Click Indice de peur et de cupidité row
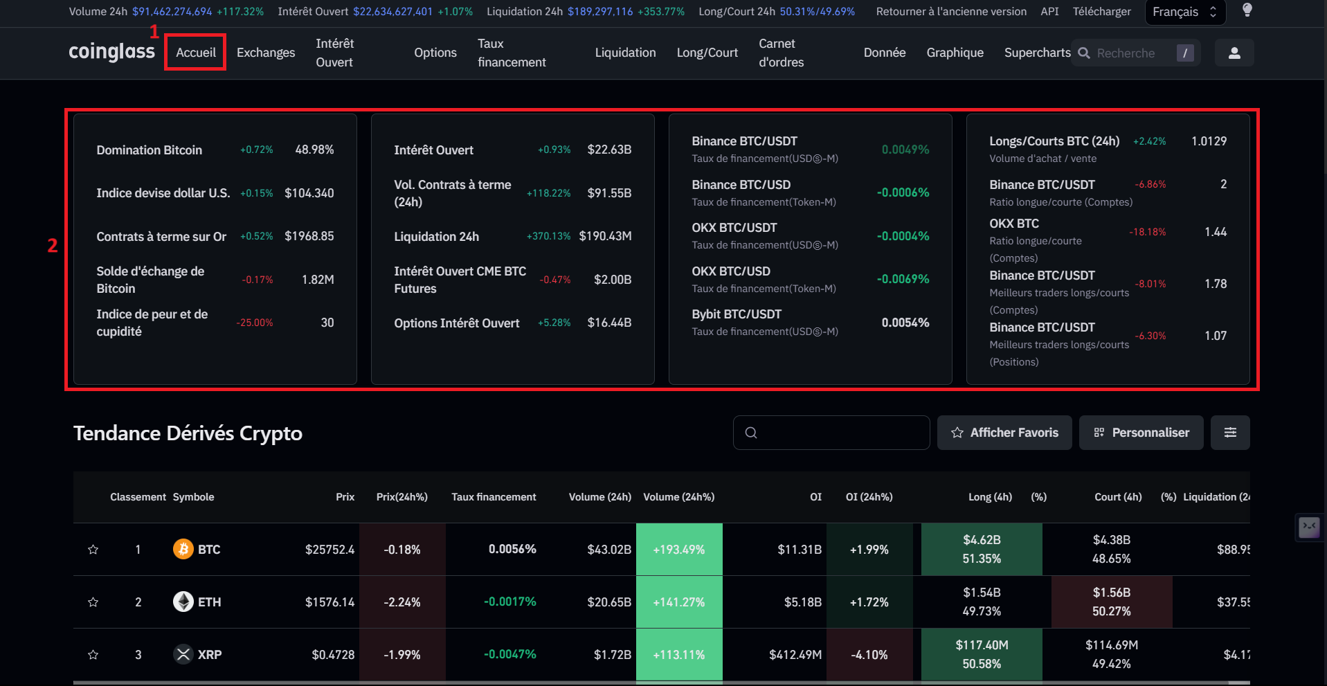 (215, 323)
